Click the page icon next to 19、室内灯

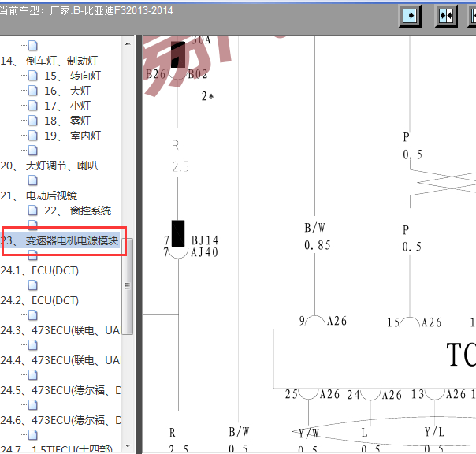pos(33,136)
